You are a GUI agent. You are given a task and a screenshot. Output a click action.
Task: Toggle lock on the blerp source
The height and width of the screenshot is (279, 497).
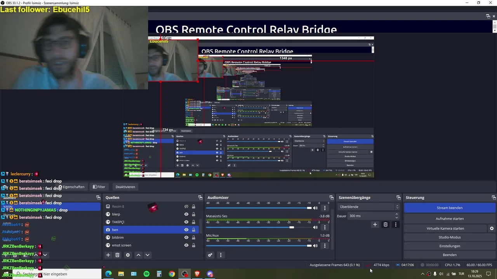click(193, 214)
